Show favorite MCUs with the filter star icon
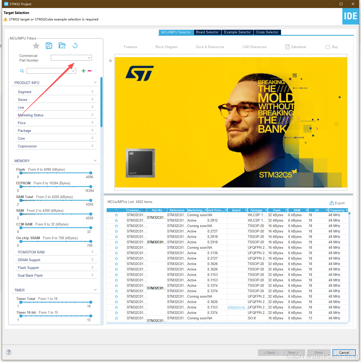Viewport: 361px width, 362px height. tap(36, 46)
